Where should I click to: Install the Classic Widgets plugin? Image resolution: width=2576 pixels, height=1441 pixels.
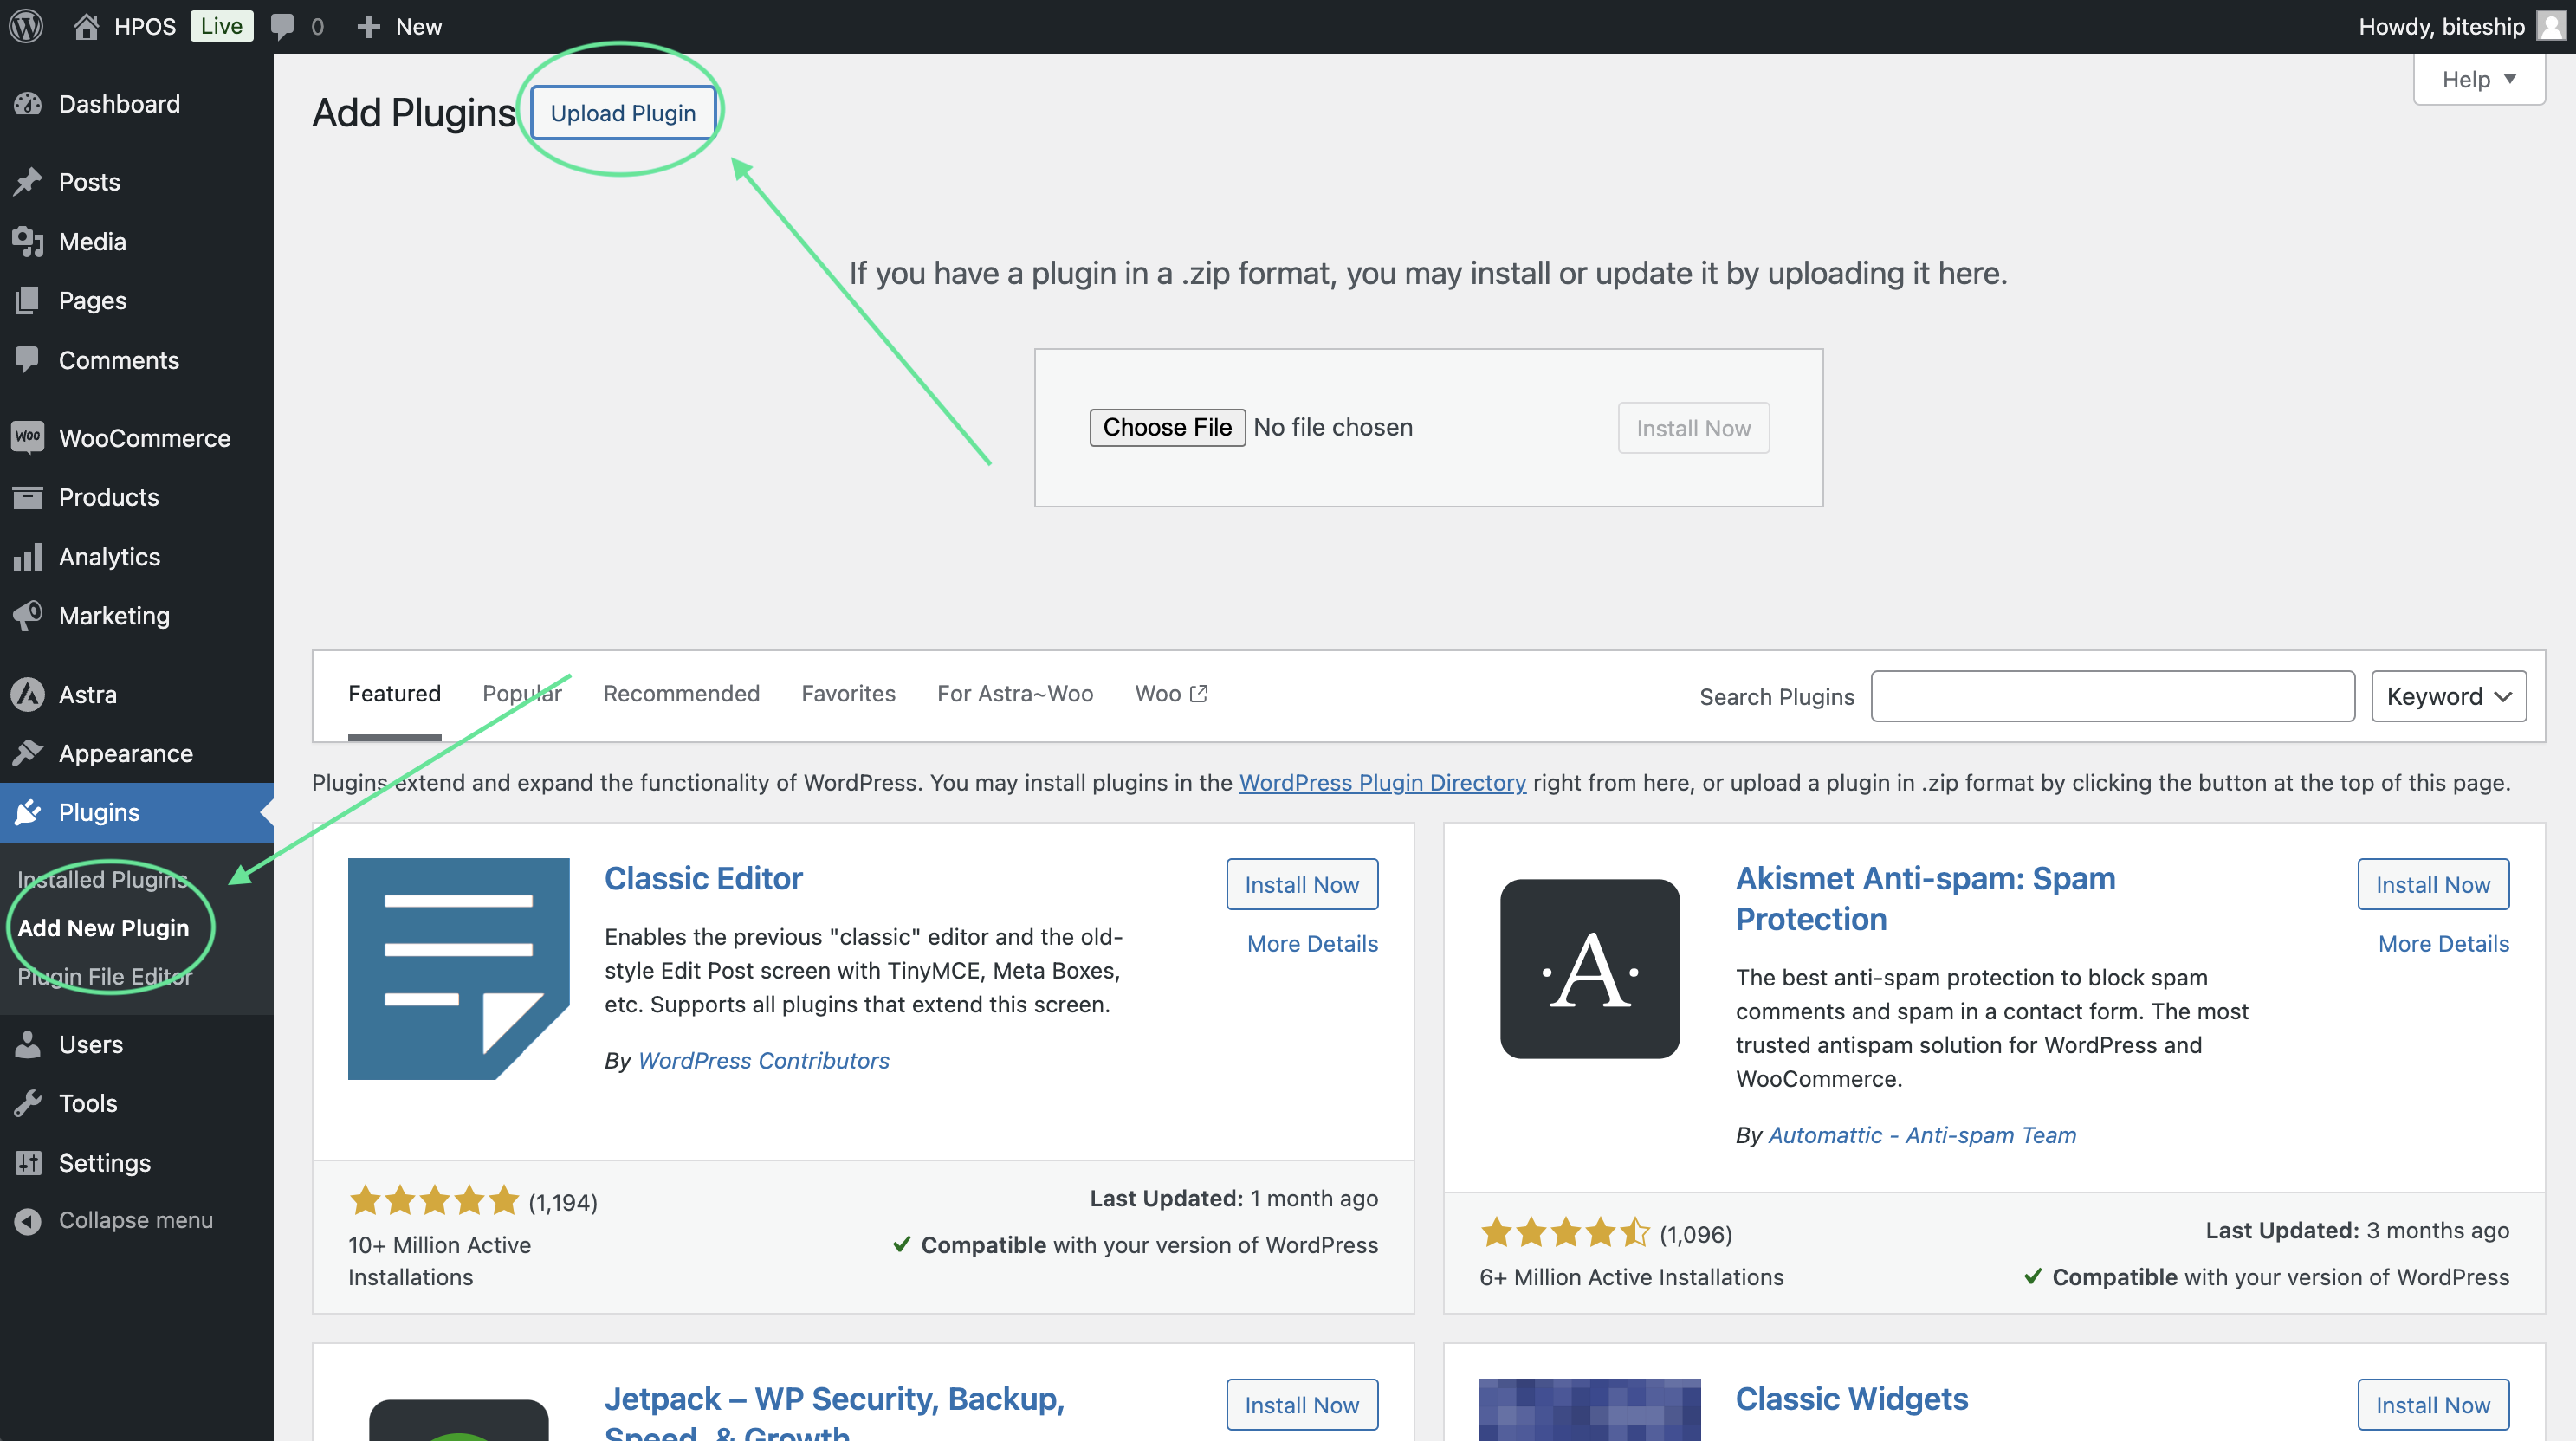[2433, 1404]
